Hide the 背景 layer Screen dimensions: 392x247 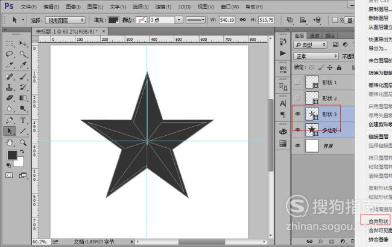pyautogui.click(x=297, y=145)
